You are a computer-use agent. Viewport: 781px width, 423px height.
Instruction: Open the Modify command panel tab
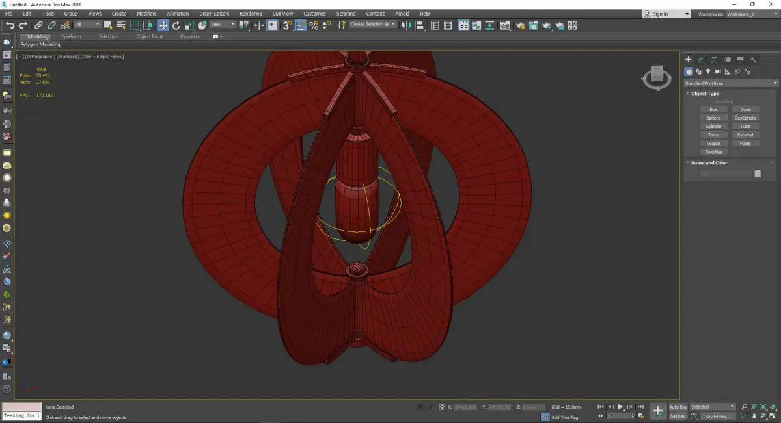[701, 60]
